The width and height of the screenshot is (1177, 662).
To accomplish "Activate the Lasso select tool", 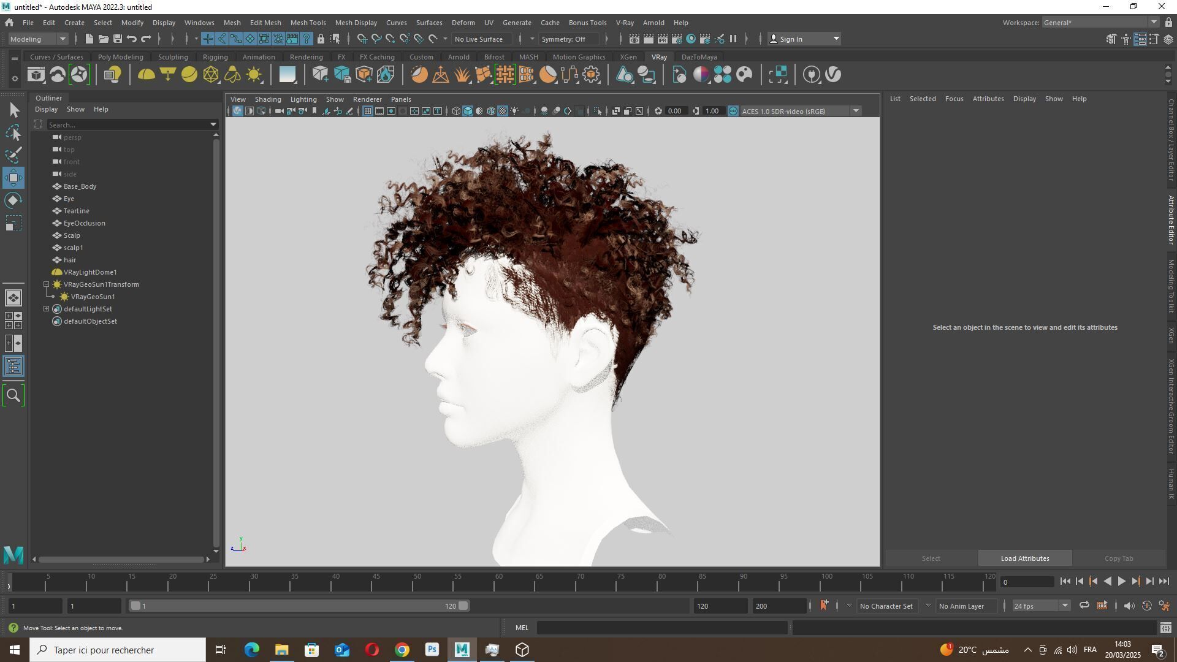I will pyautogui.click(x=13, y=132).
